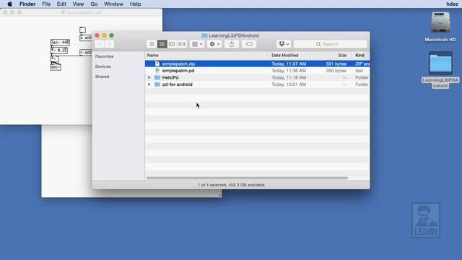Click the hdez user menu
462x260 pixels.
(x=452, y=4)
